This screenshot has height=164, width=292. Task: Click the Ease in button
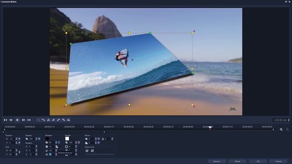point(87,151)
